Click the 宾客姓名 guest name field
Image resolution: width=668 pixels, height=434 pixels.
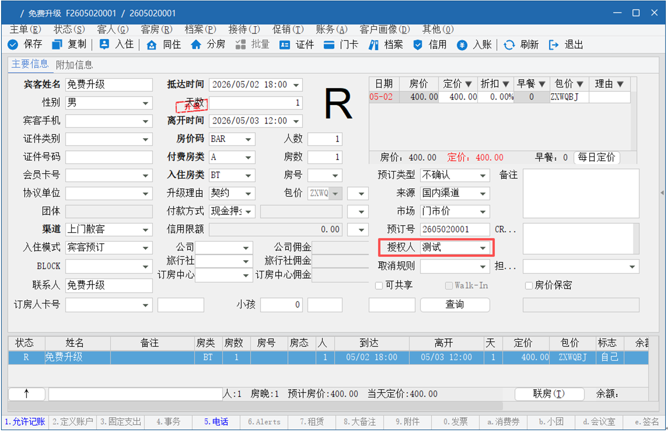point(109,85)
